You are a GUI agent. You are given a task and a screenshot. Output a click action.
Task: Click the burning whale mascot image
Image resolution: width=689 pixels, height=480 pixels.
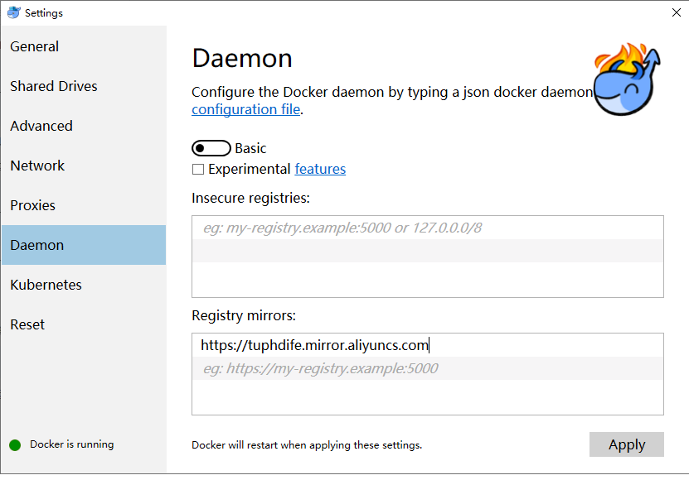[627, 80]
